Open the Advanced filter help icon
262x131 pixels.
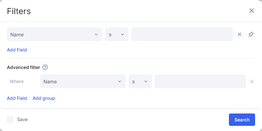[x=45, y=67]
